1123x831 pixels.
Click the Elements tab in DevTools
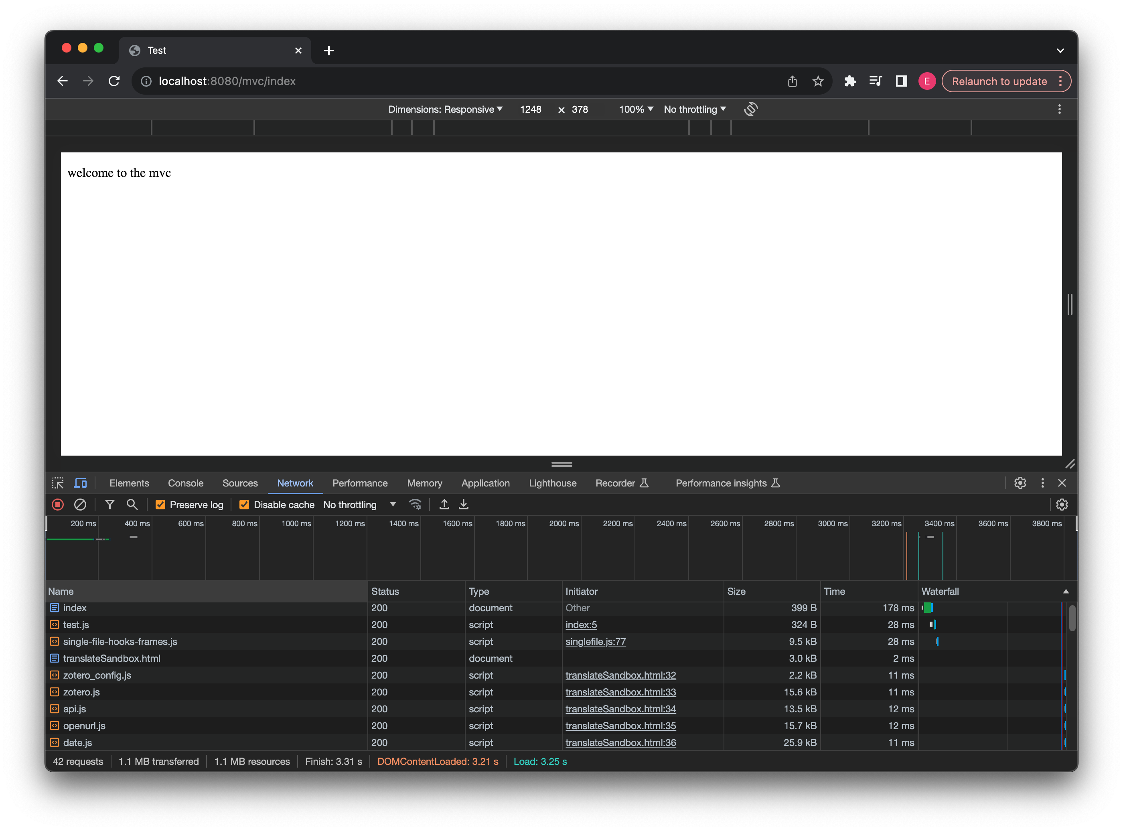pos(130,483)
